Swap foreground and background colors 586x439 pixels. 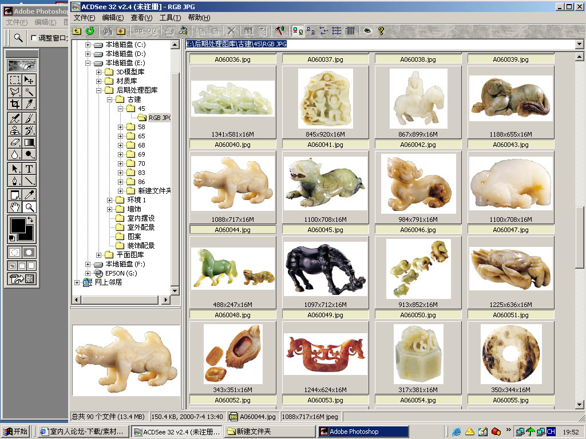(x=31, y=220)
